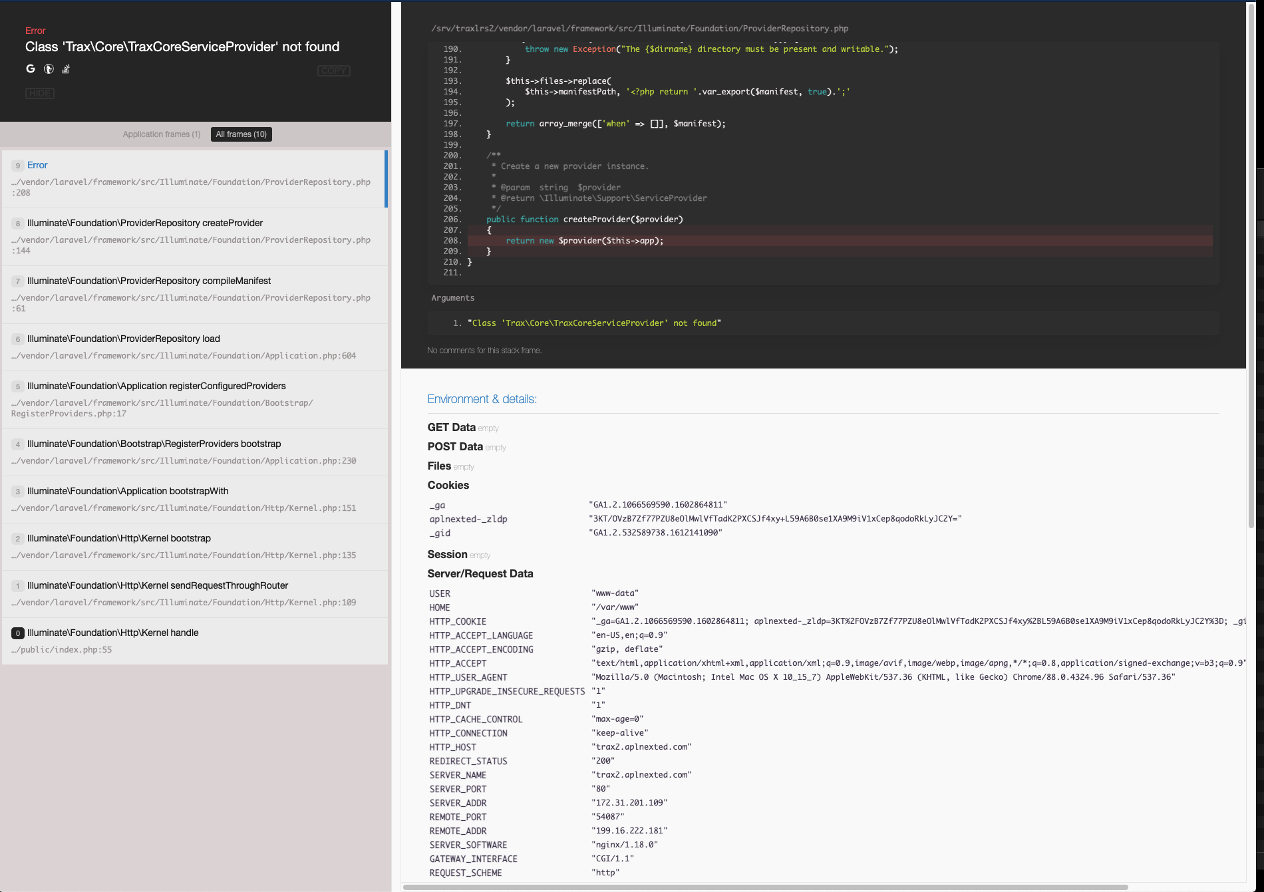The height and width of the screenshot is (892, 1264).
Task: Select the ProviderRepository createProvider frame
Action: (x=193, y=236)
